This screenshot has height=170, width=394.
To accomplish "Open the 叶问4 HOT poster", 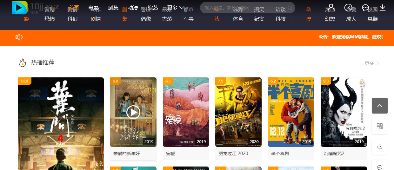I will point(61,124).
